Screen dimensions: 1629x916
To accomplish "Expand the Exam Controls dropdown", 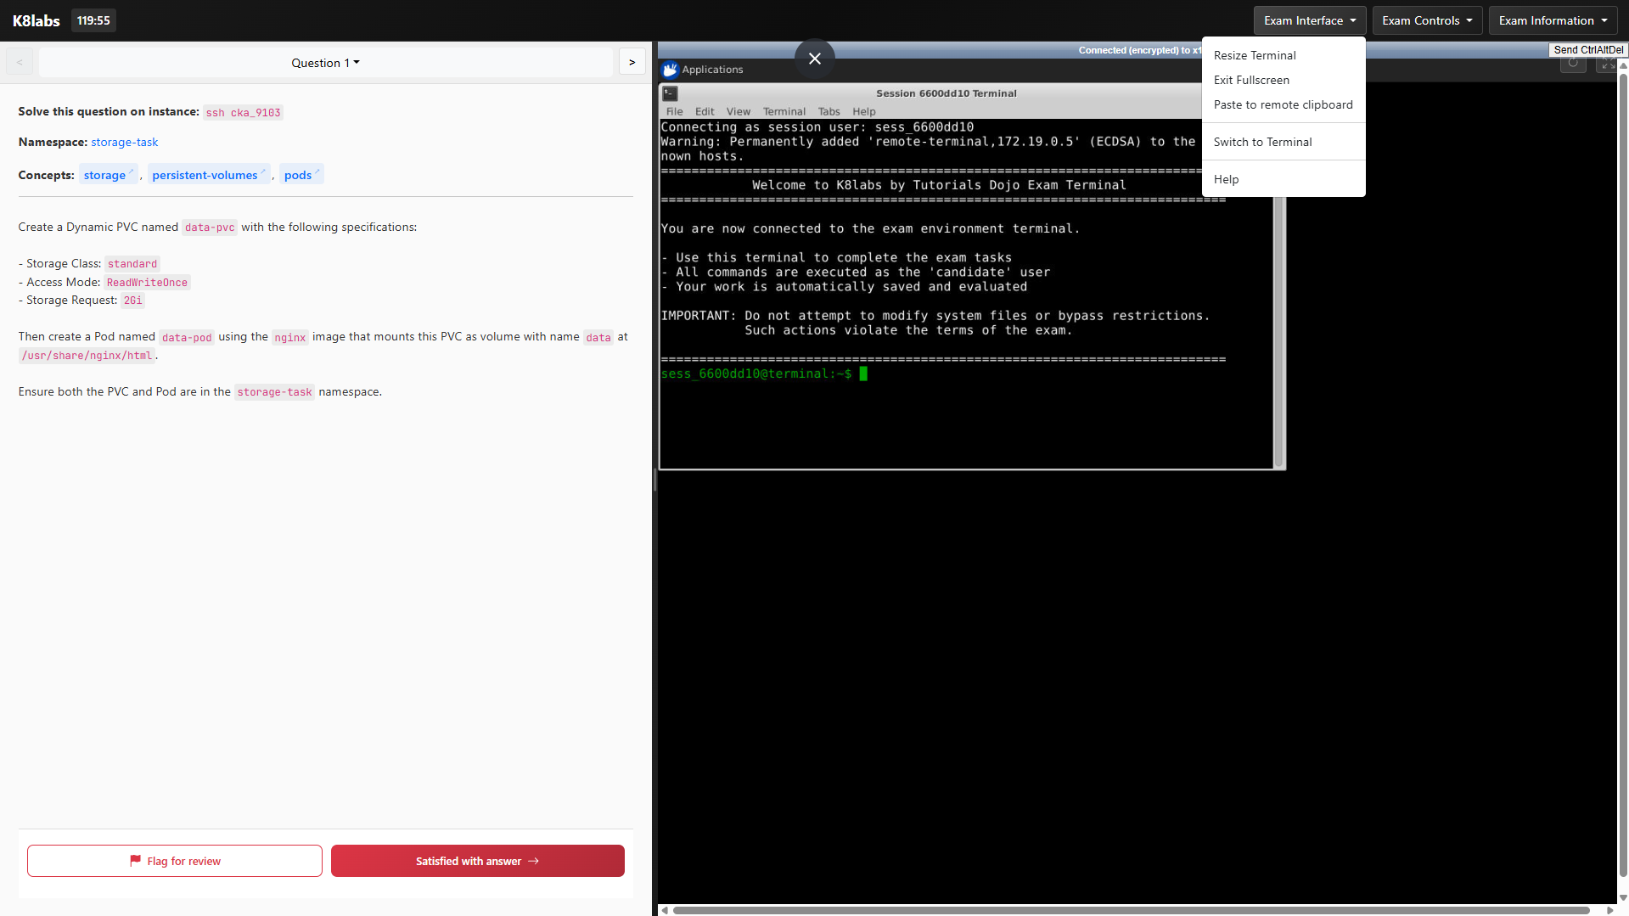I will (x=1426, y=20).
